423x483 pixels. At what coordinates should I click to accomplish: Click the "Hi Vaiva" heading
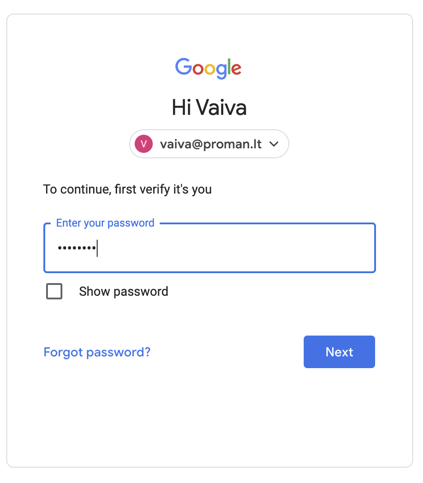pos(209,108)
